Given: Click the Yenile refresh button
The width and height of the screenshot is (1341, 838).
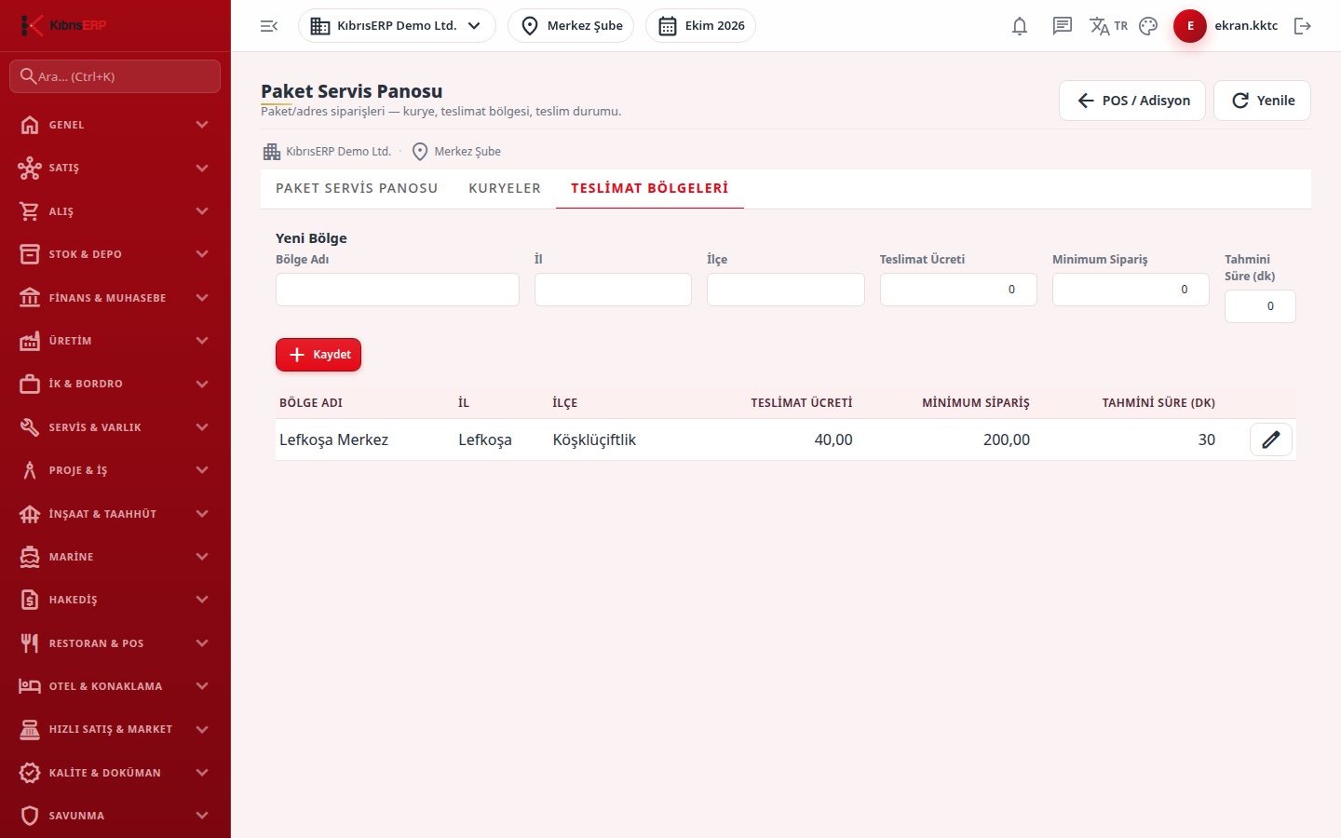Looking at the screenshot, I should pos(1262,101).
